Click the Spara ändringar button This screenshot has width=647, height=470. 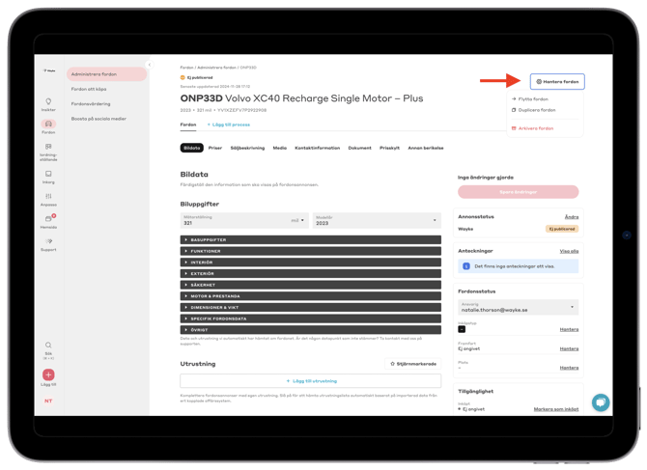coord(518,192)
